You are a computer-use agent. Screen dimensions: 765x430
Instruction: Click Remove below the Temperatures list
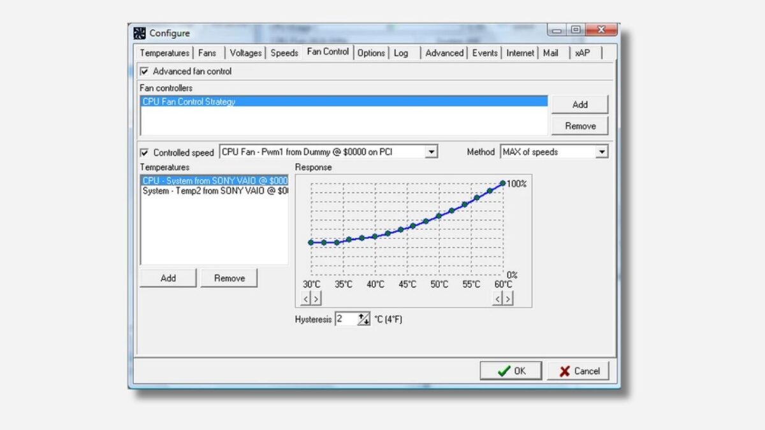coord(229,278)
